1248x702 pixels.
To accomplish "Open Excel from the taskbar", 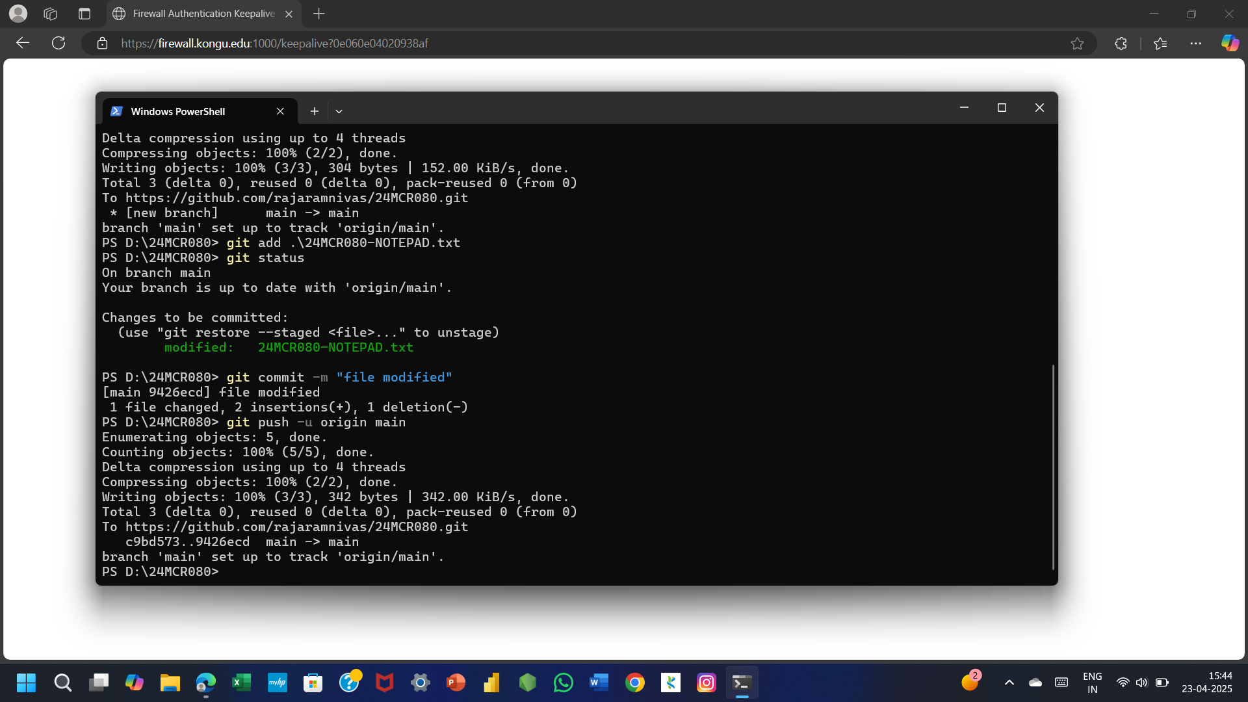I will point(242,682).
